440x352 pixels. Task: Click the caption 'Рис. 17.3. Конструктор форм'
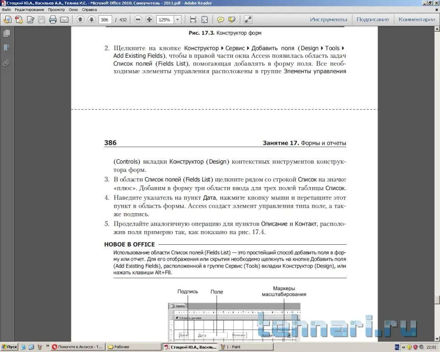[225, 33]
